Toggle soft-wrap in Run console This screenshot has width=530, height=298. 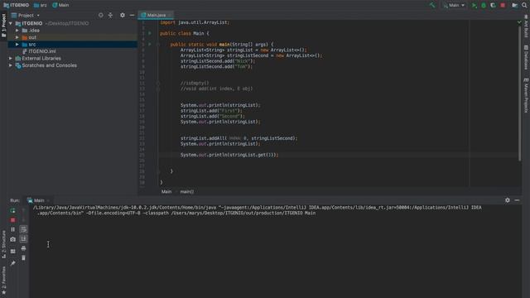pyautogui.click(x=23, y=229)
